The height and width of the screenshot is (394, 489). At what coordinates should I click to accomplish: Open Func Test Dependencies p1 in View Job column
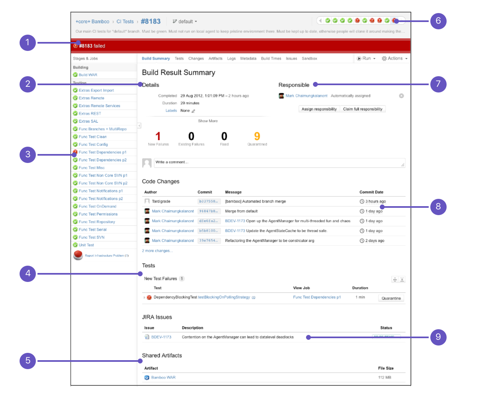(317, 297)
